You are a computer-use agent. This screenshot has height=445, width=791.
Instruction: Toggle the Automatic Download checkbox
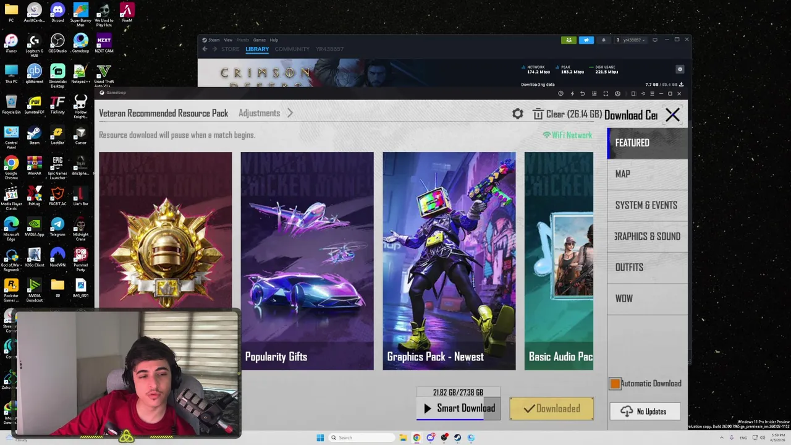coord(615,384)
